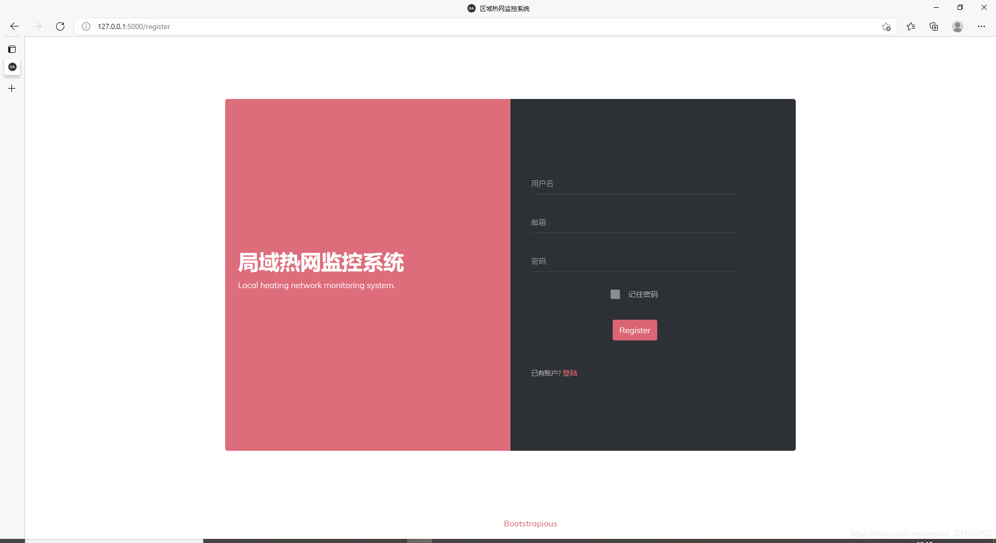Open a new tab with plus icon
The image size is (996, 543).
tap(12, 89)
